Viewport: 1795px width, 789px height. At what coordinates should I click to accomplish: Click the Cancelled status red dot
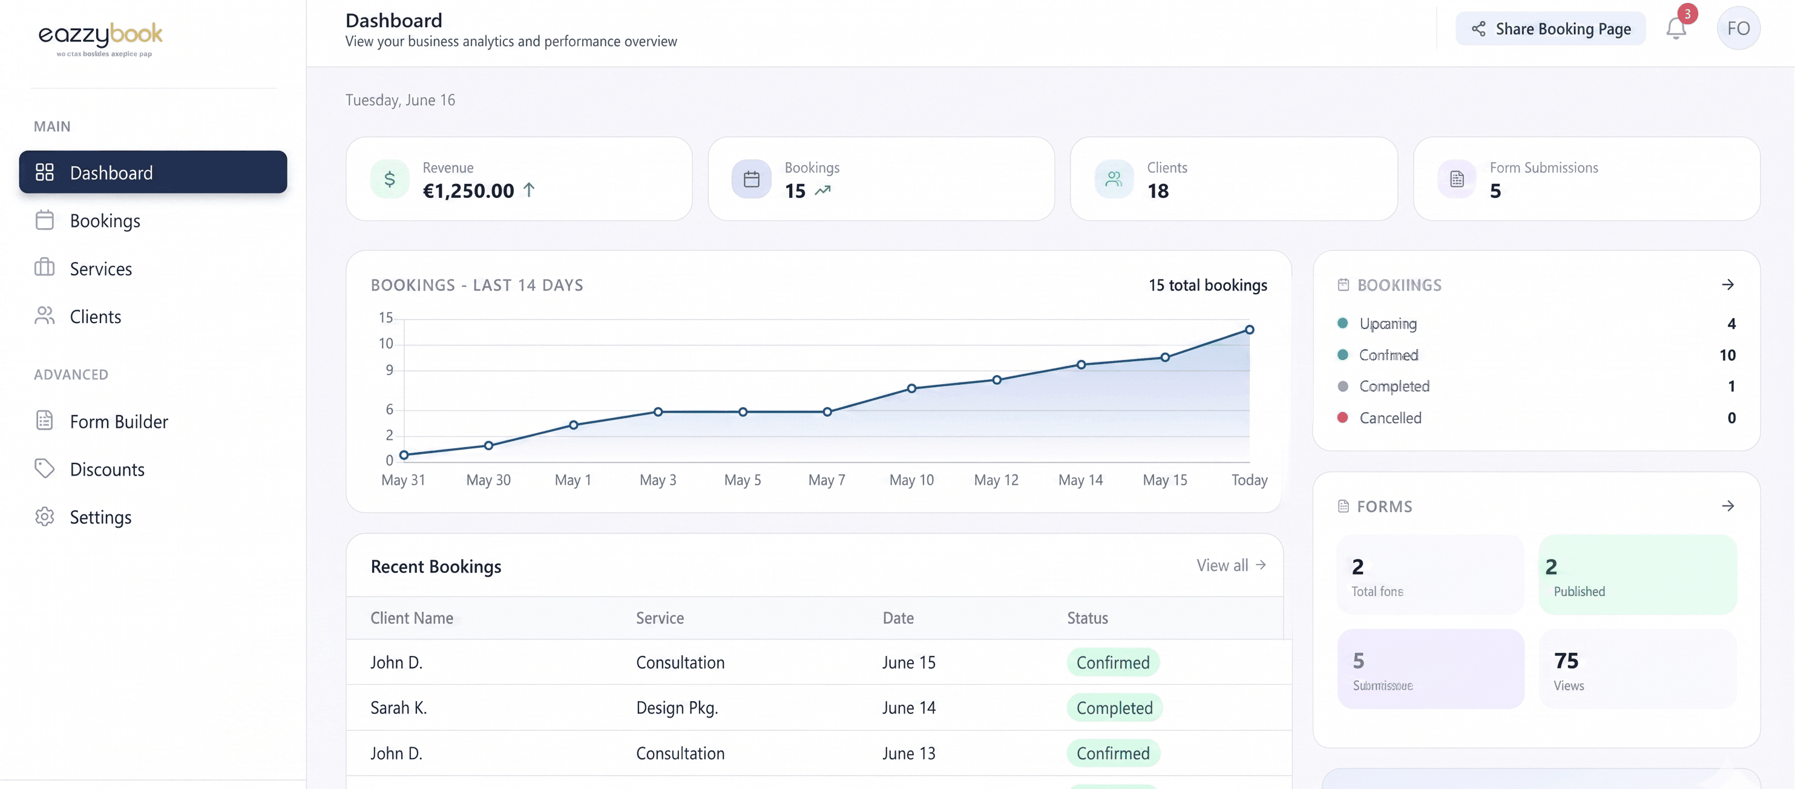(1342, 417)
